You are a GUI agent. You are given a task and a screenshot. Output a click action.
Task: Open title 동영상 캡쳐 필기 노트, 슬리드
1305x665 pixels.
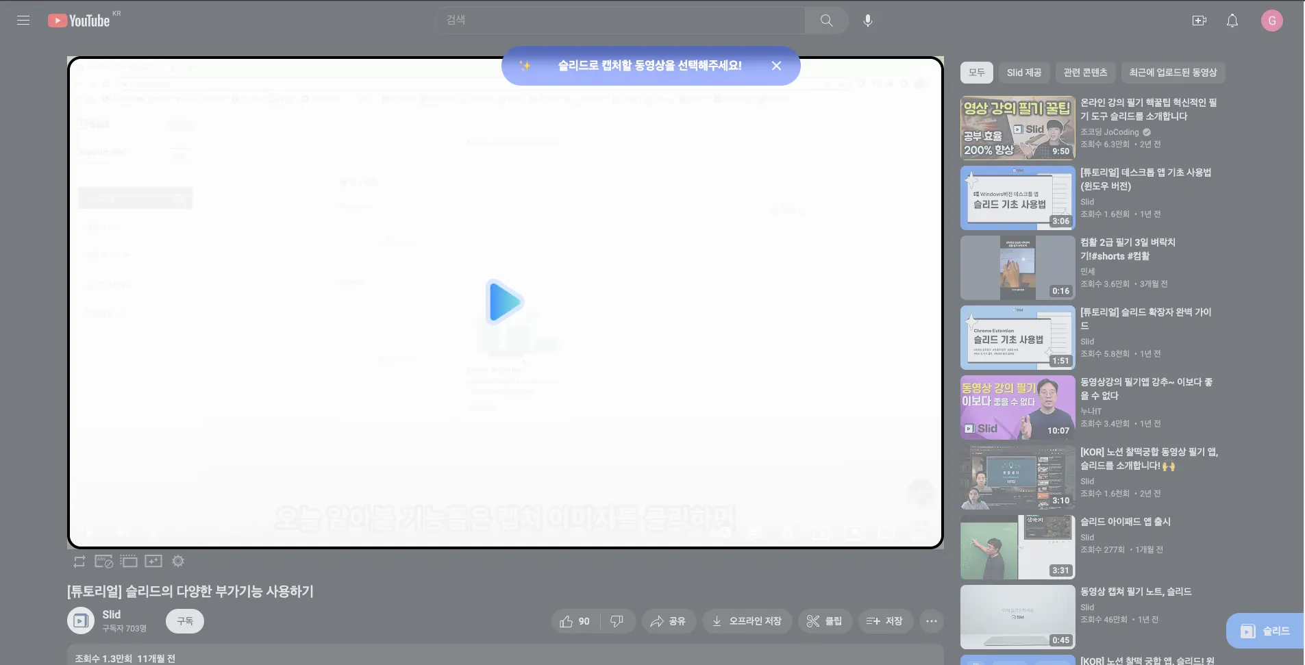point(1136,592)
